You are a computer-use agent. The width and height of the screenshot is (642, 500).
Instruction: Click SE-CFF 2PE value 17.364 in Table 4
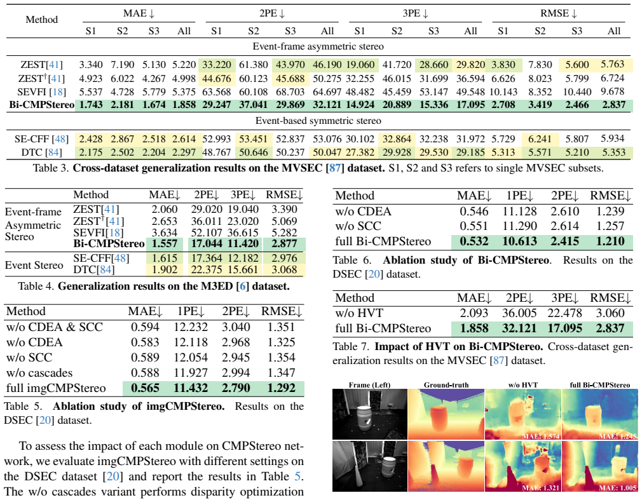207,258
